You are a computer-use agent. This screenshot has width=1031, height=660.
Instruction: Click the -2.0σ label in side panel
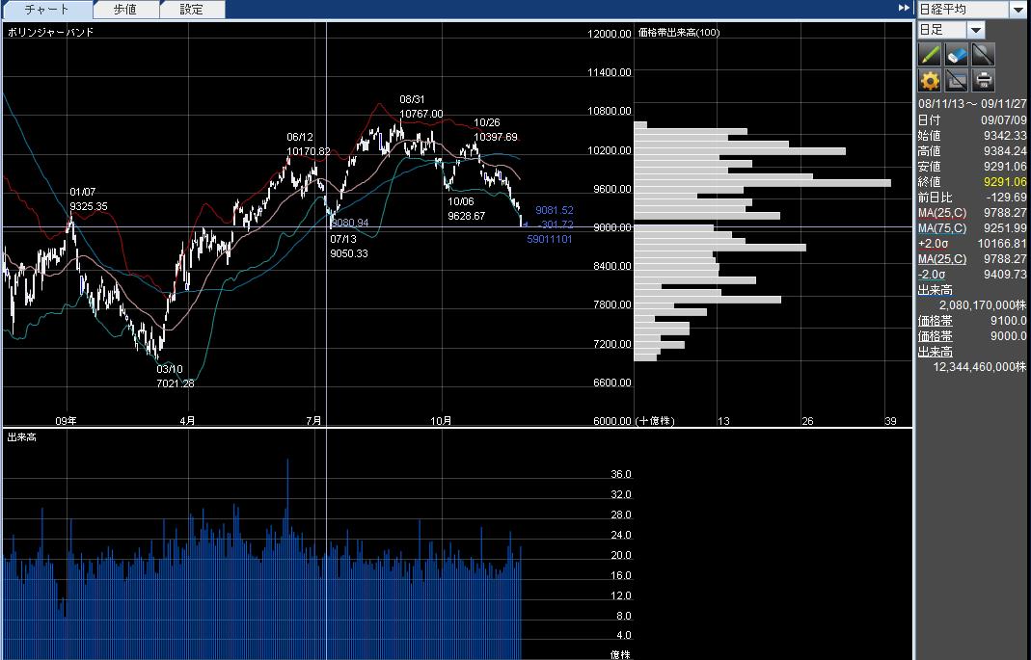tap(932, 275)
